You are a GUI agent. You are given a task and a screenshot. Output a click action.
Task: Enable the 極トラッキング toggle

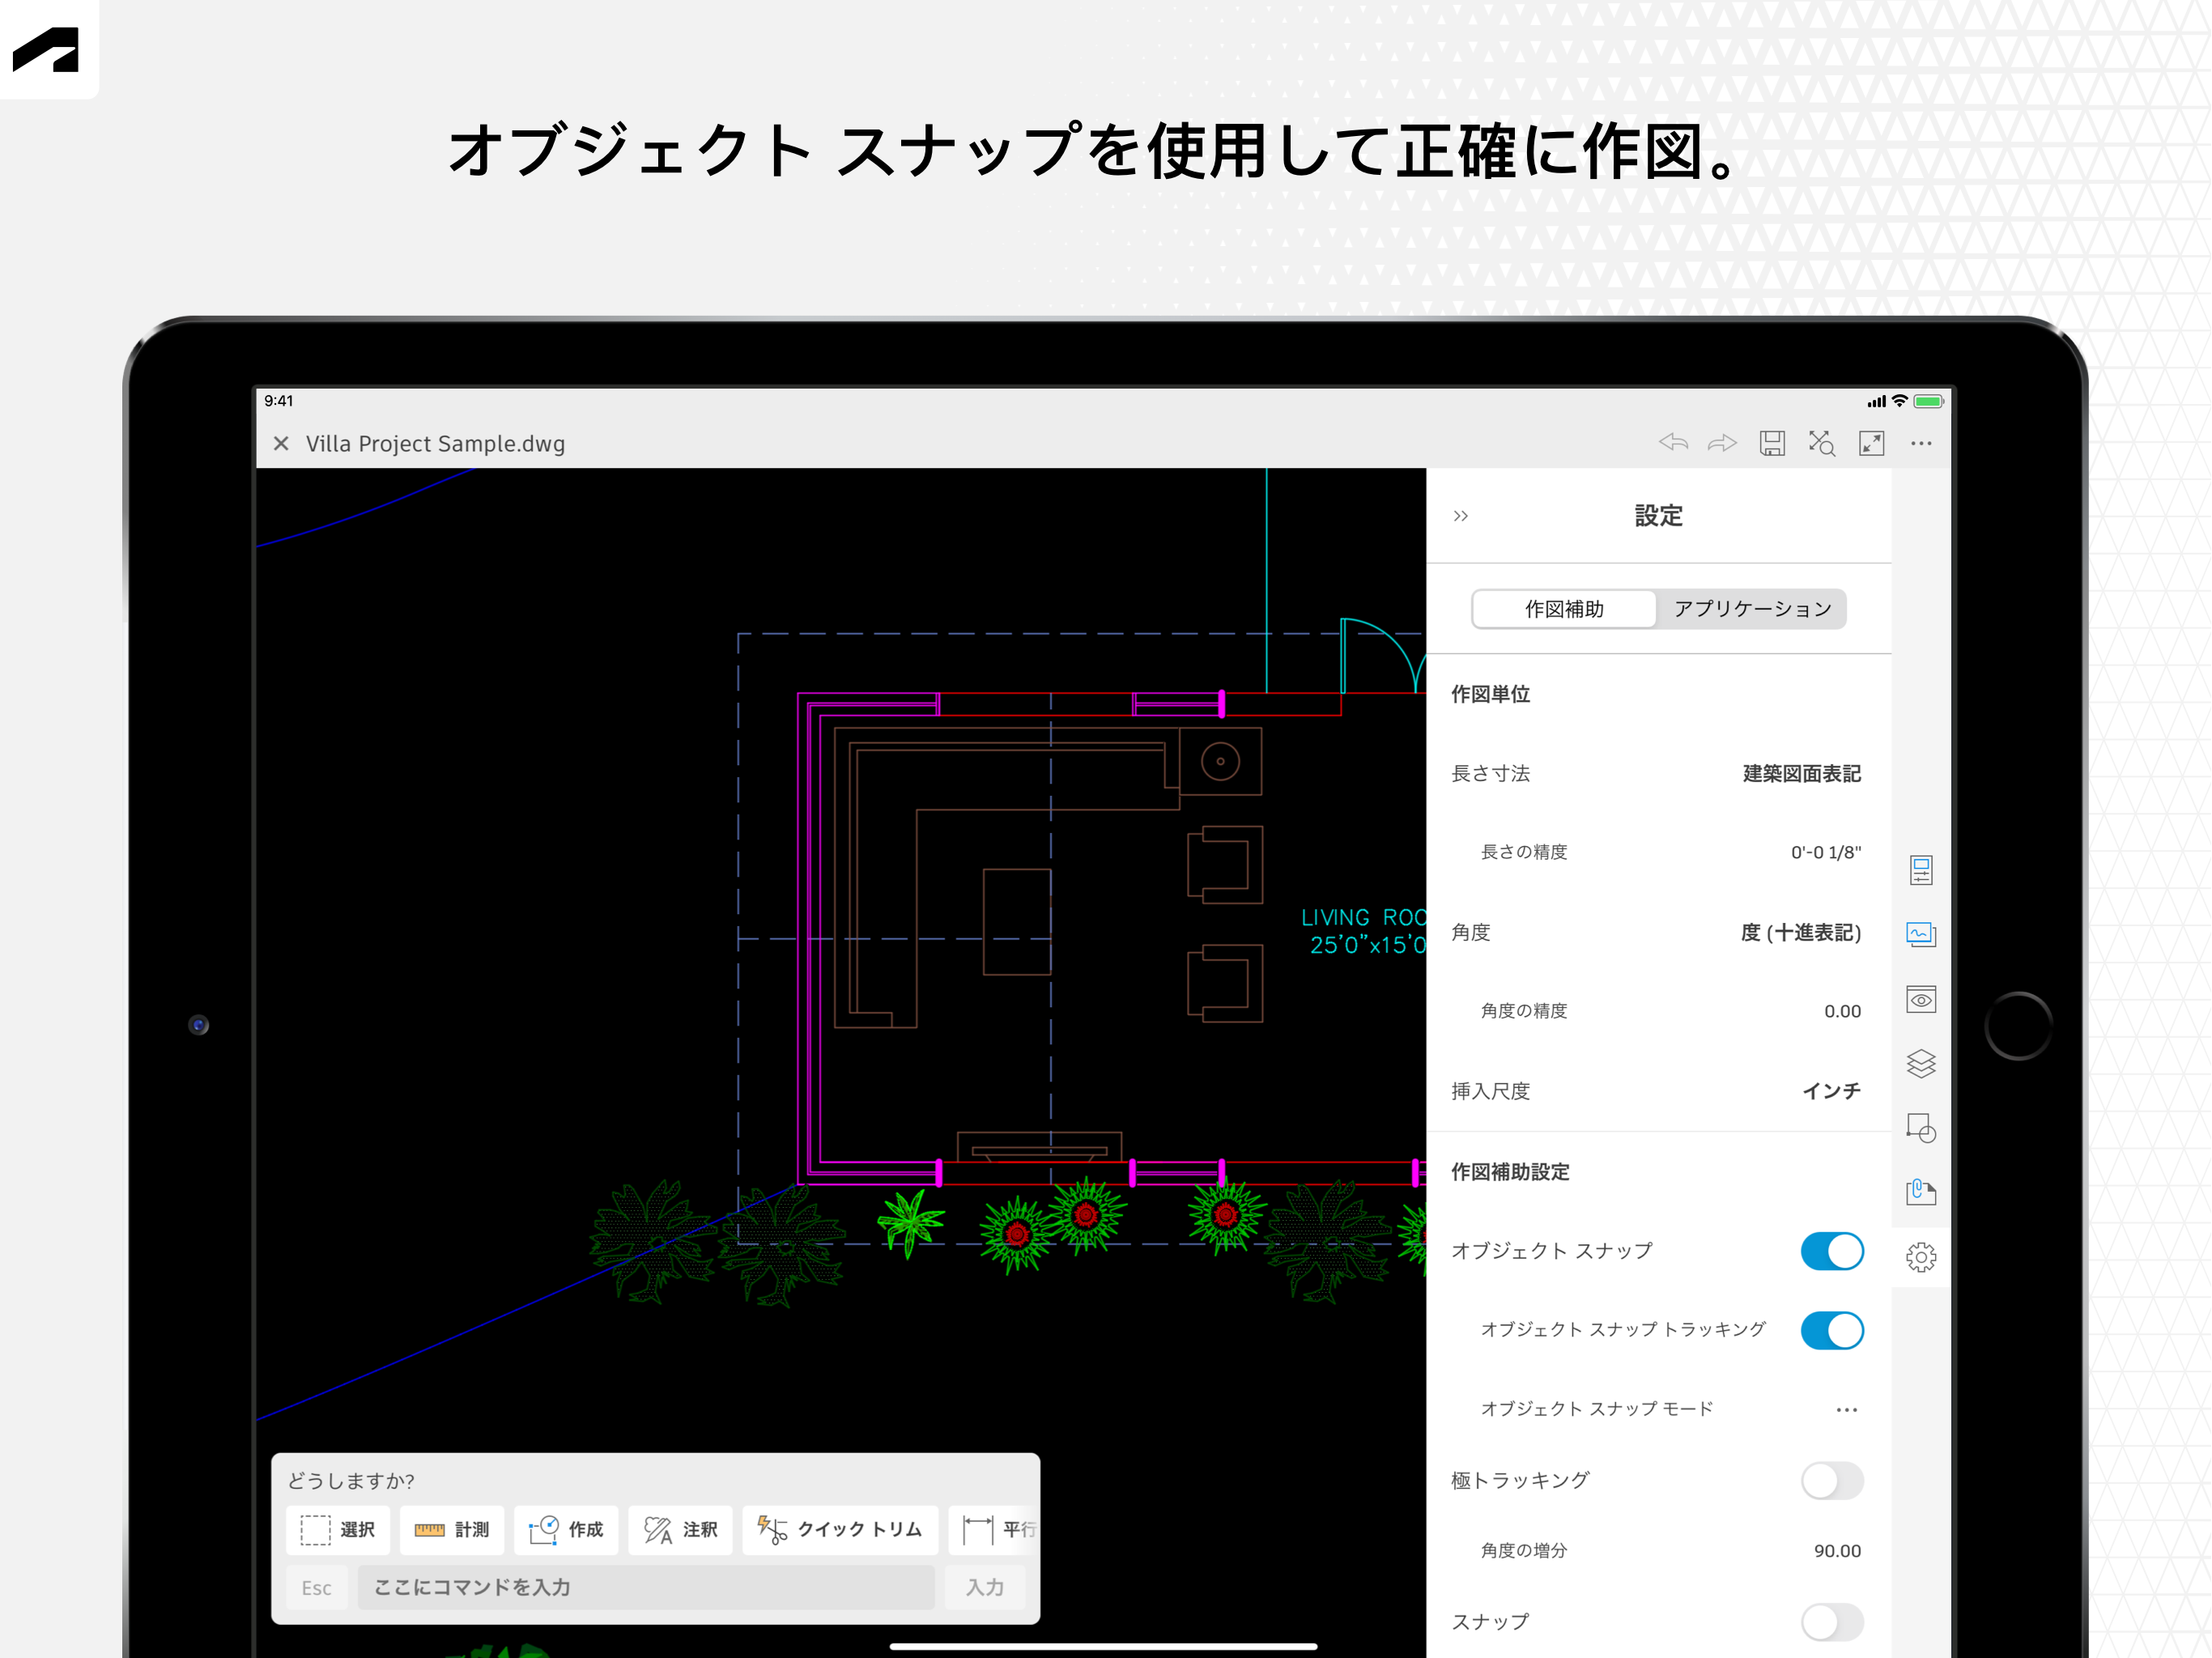click(x=1831, y=1480)
